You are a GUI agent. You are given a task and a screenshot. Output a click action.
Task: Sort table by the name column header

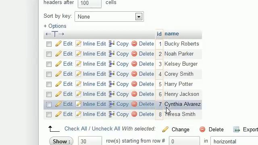click(x=172, y=33)
